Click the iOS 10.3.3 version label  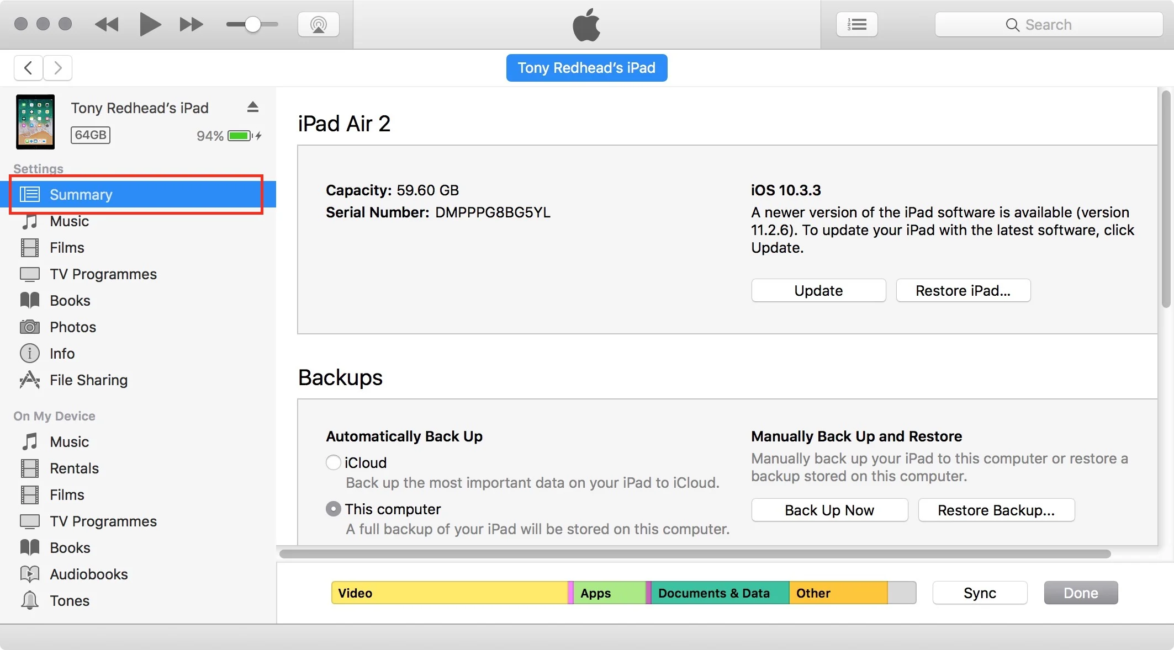786,190
